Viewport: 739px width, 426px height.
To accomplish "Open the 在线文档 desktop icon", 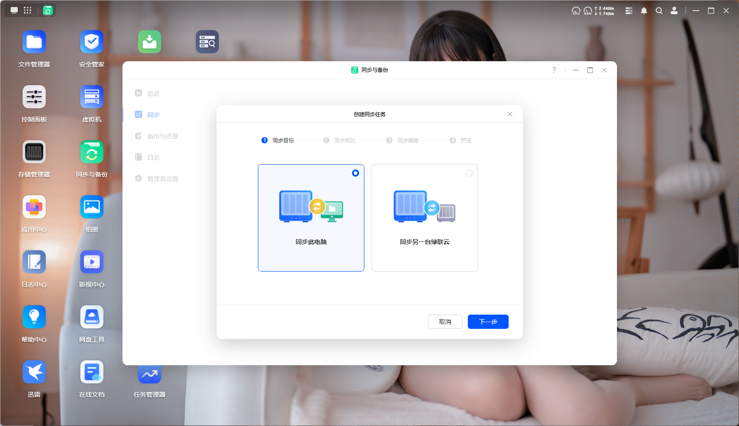I will (x=92, y=372).
